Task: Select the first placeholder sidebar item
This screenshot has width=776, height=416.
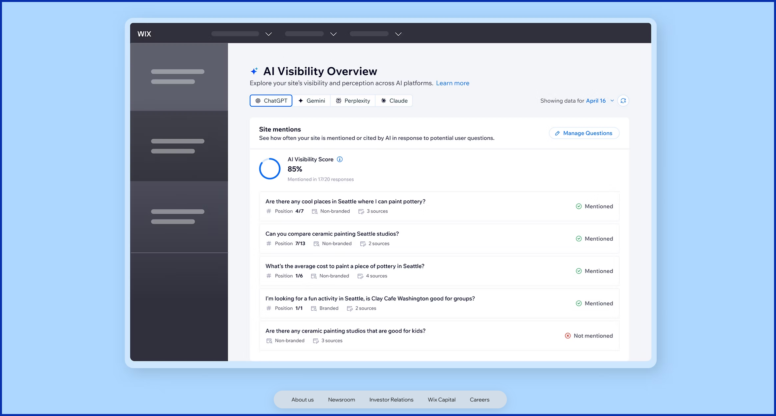Action: [179, 77]
